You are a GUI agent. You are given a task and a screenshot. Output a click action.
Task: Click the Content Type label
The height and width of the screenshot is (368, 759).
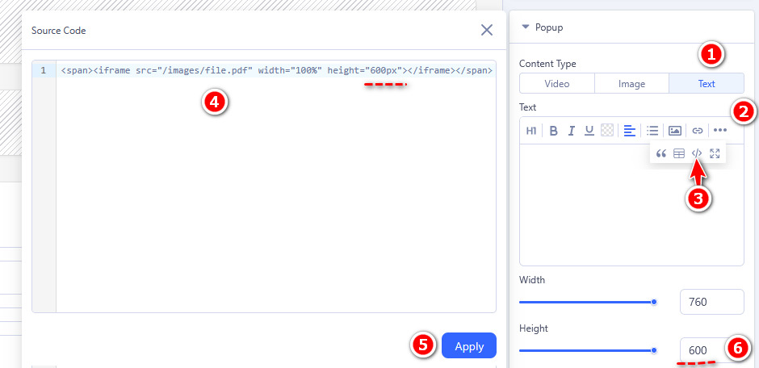click(547, 63)
